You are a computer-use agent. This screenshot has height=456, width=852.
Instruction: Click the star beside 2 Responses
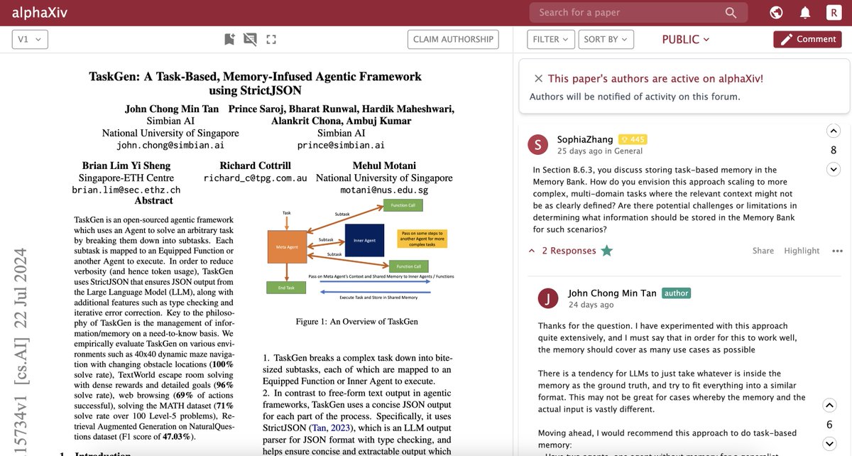point(606,251)
